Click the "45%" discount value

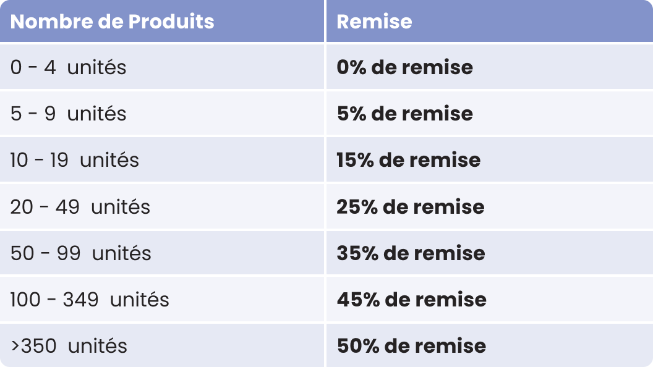pos(357,300)
